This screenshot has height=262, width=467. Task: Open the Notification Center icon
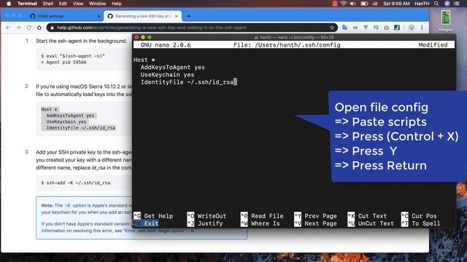tap(457, 4)
